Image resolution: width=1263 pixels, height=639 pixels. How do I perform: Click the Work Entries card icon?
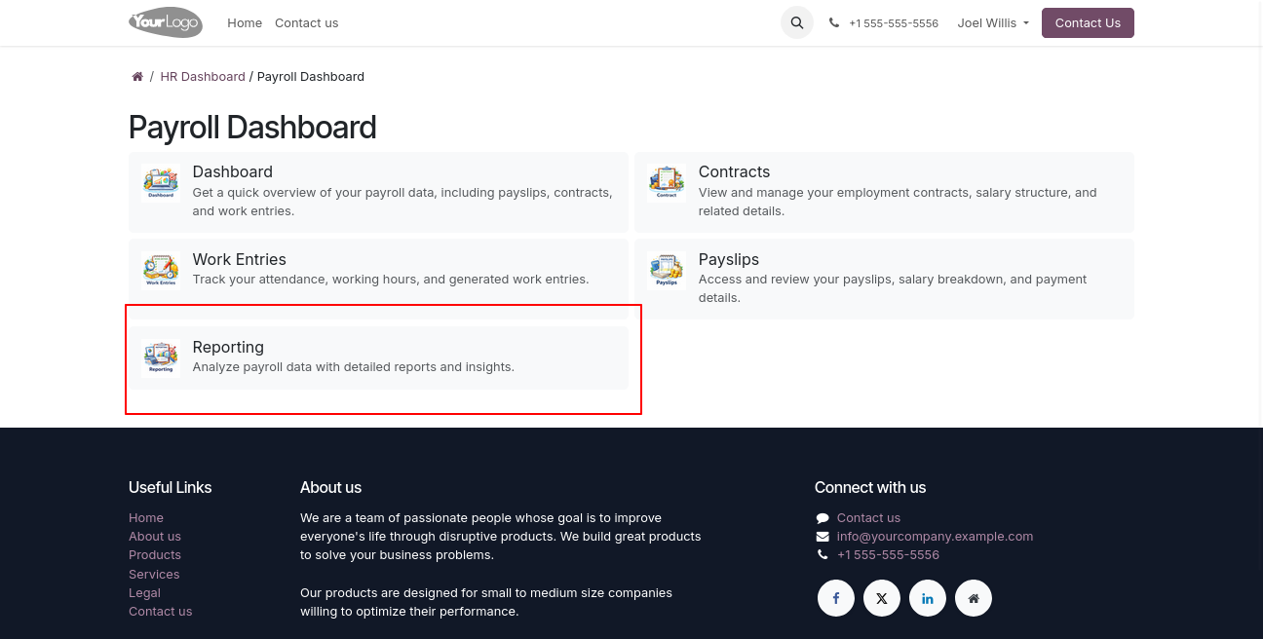coord(161,270)
